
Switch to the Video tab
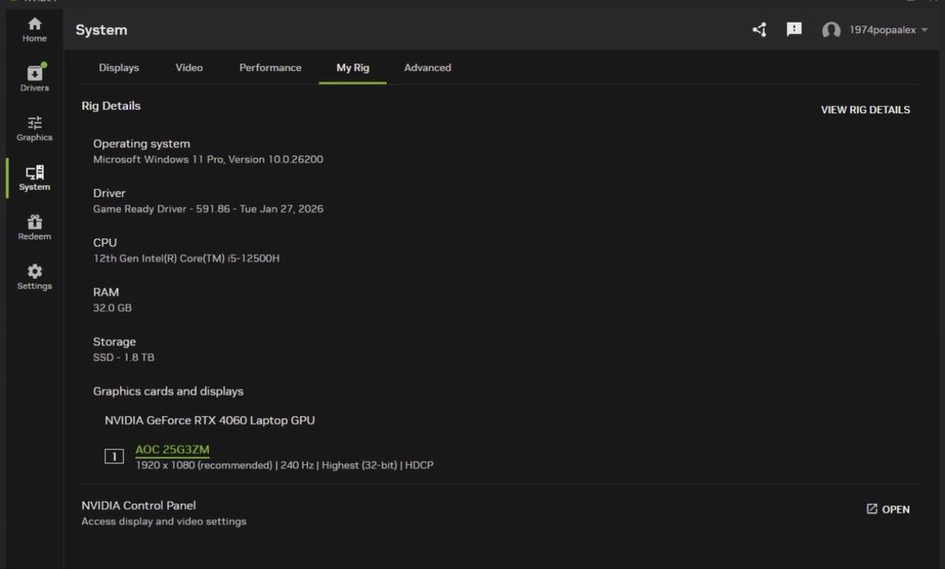(189, 67)
